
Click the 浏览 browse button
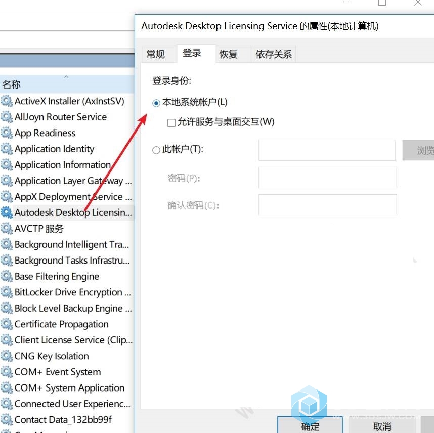(x=418, y=150)
